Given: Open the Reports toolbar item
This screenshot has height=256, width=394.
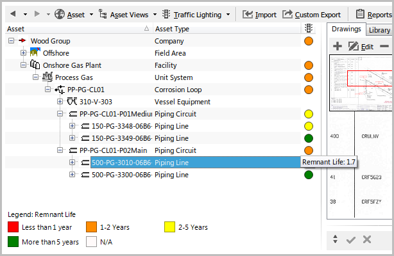Looking at the screenshot, I should (x=375, y=14).
